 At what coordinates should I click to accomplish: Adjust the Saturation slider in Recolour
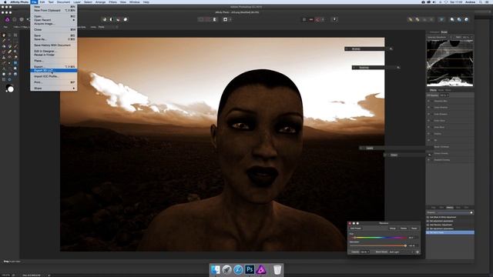[x=378, y=245]
